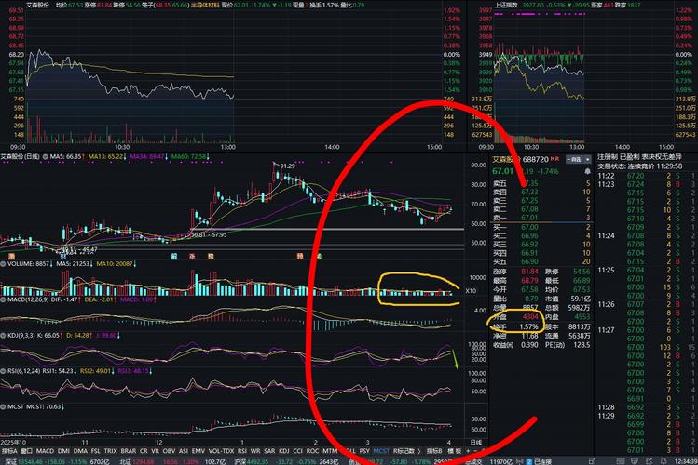
Task: Zoom out the chart with the minus icon
Action: click(x=475, y=451)
